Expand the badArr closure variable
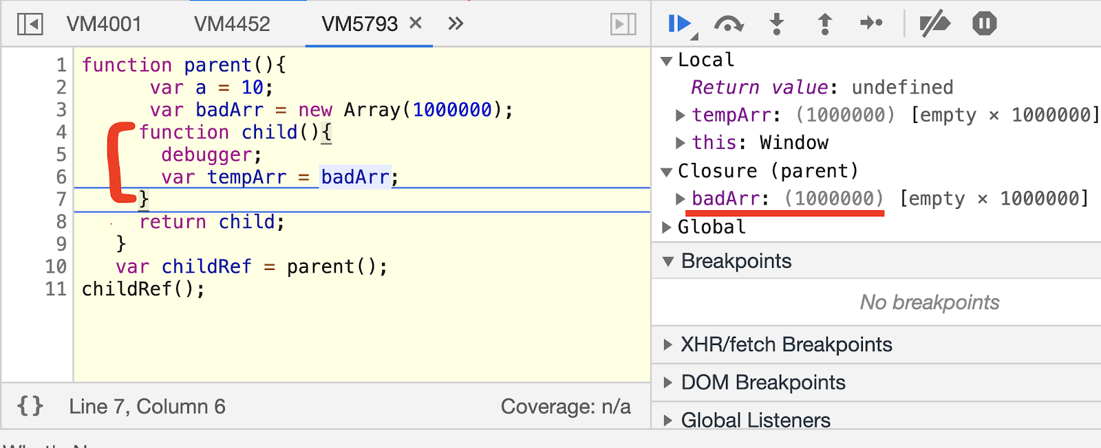Viewport: 1101px width, 448px height. click(680, 199)
